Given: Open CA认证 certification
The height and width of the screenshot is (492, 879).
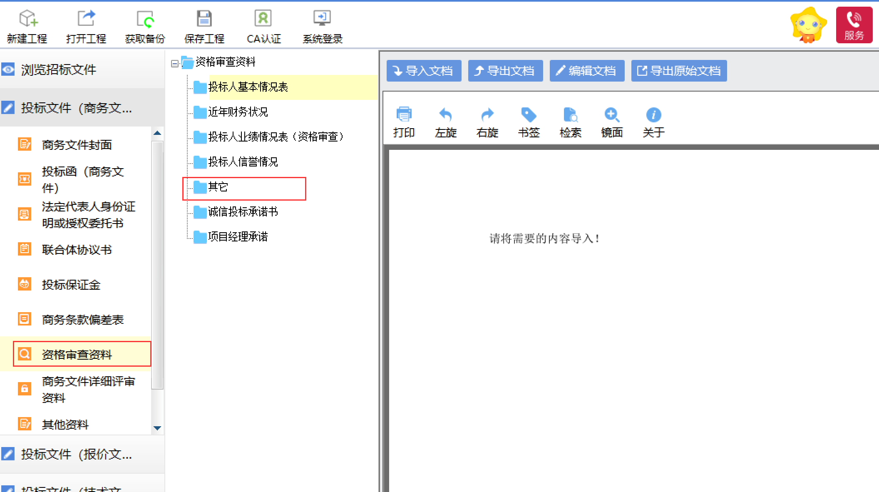Looking at the screenshot, I should 263,19.
